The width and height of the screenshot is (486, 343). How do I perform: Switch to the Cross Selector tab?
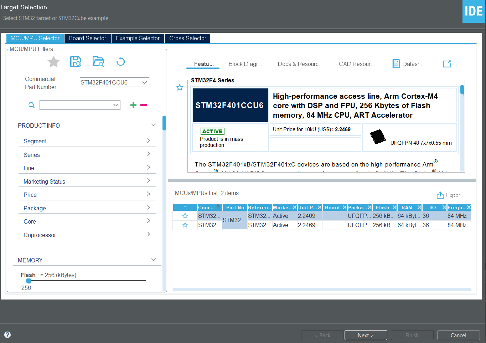point(187,38)
